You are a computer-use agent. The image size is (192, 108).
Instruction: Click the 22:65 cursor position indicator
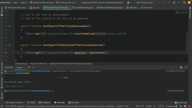[148, 106]
